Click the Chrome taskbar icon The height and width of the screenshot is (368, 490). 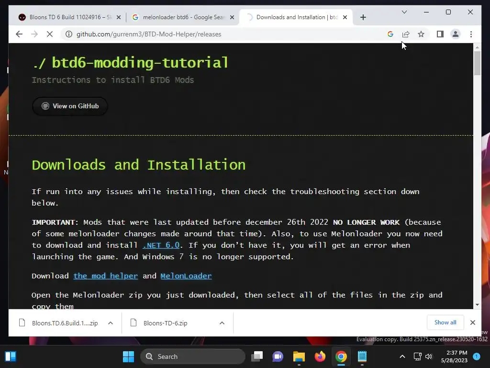coord(341,356)
